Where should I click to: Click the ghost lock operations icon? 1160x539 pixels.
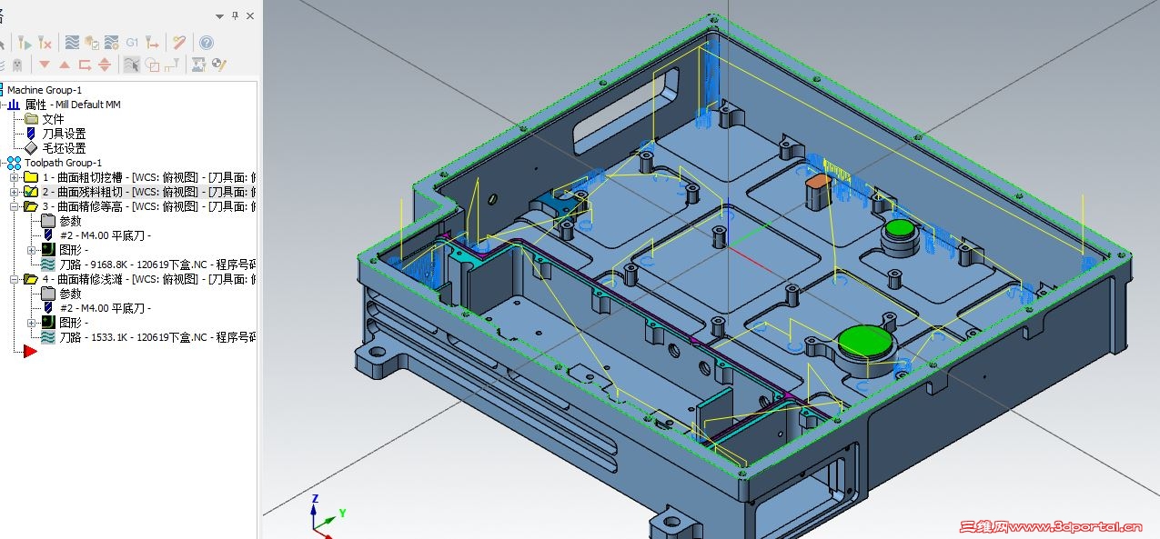coord(15,65)
